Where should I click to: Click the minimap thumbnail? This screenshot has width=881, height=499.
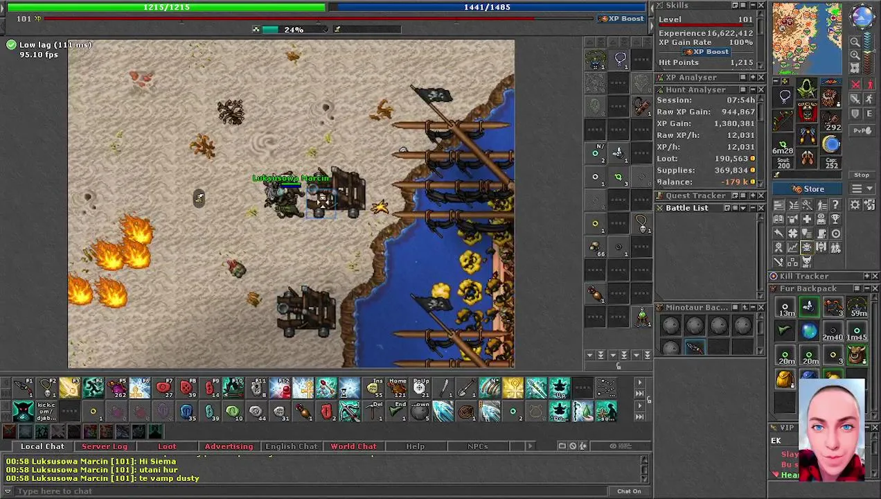pyautogui.click(x=808, y=38)
